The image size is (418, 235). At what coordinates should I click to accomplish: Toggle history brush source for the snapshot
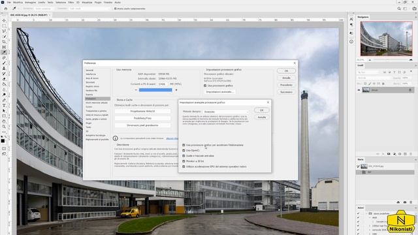click(359, 166)
